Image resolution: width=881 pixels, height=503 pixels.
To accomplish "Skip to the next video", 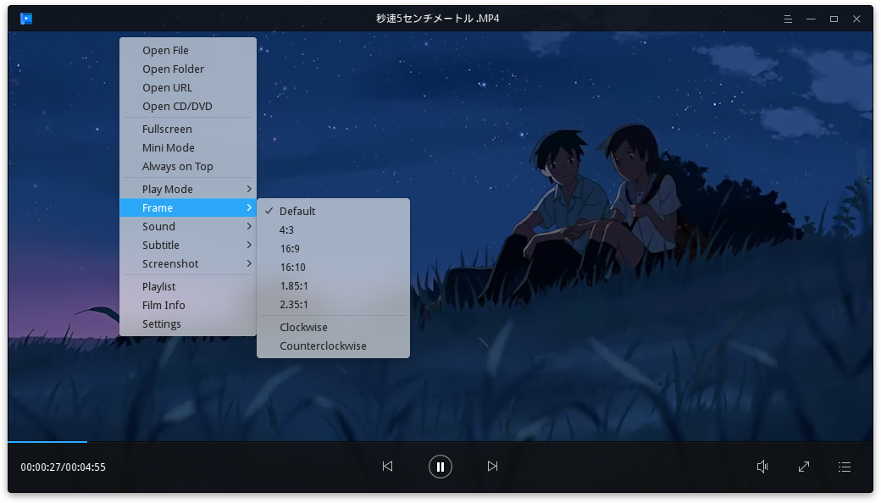I will tap(492, 467).
